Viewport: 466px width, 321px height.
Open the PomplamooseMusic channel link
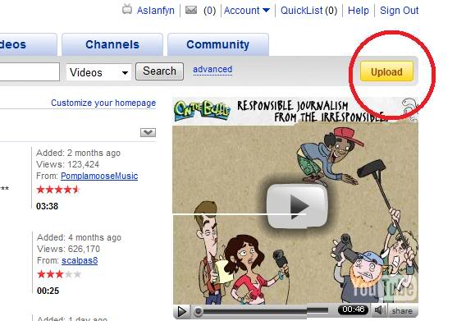[x=99, y=176]
